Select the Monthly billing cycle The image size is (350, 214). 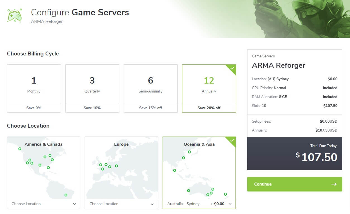[x=34, y=89]
